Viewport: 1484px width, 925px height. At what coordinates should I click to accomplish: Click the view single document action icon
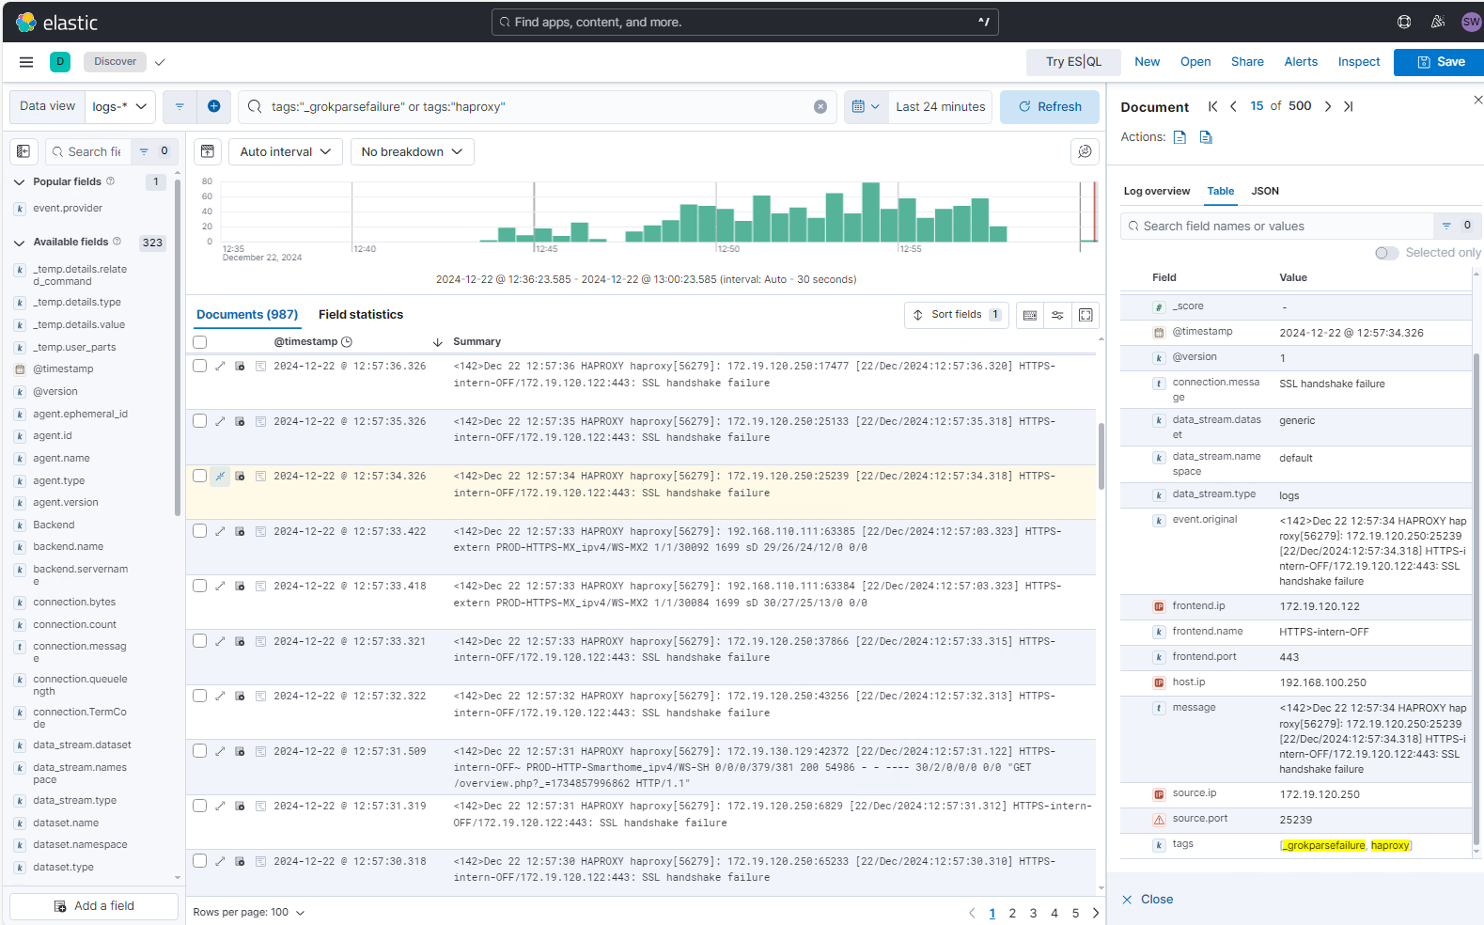pyautogui.click(x=1179, y=137)
